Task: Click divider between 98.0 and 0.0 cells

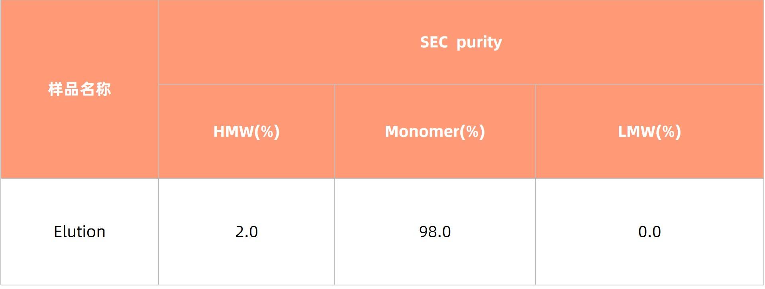Action: [535, 232]
